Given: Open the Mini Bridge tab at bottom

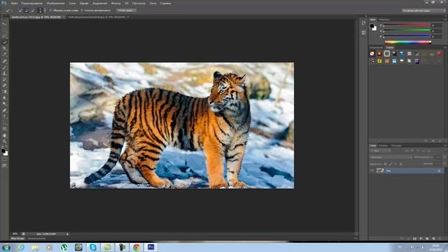Looking at the screenshot, I should (17, 239).
